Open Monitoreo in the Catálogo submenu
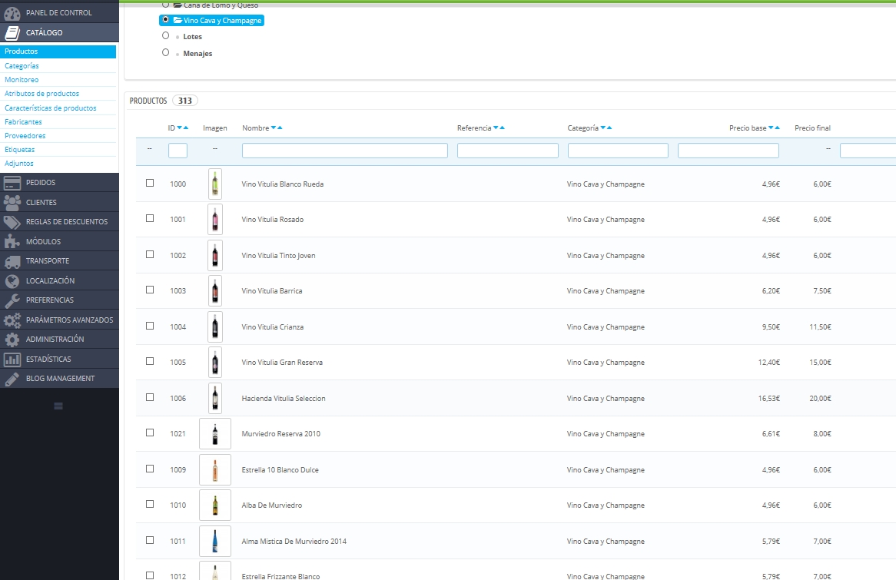 click(22, 79)
